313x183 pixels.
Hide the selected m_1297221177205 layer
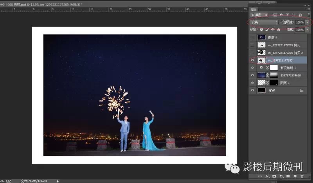pyautogui.click(x=252, y=60)
